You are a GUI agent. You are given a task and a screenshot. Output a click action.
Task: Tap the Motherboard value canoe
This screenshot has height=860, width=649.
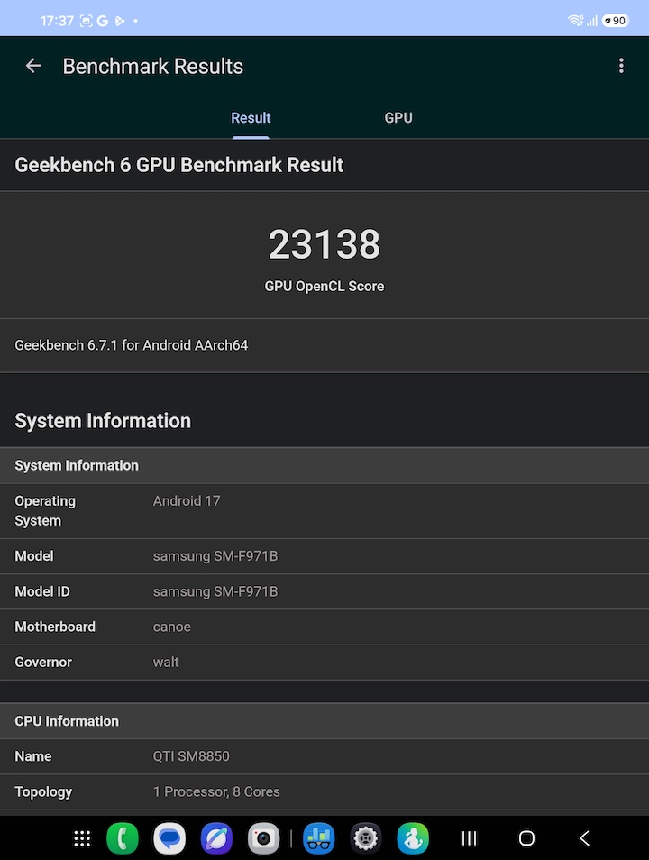[x=171, y=627]
